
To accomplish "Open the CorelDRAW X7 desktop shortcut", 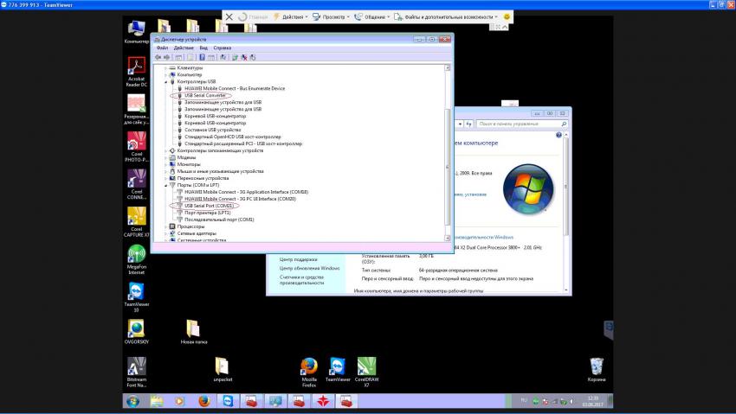I will (366, 367).
